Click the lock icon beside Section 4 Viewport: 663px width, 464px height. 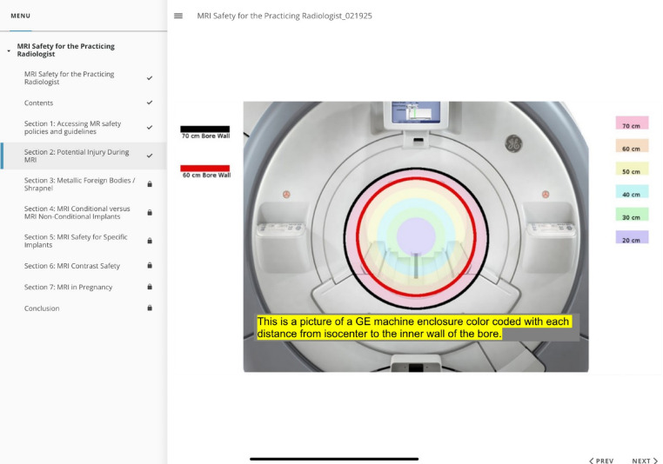[x=150, y=212]
